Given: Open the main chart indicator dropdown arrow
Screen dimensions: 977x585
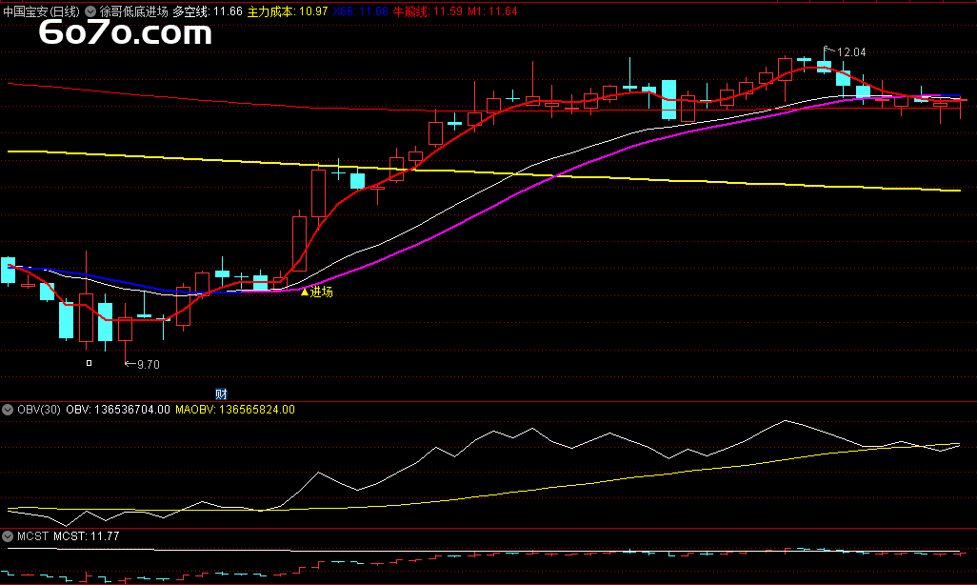Looking at the screenshot, I should [x=90, y=11].
